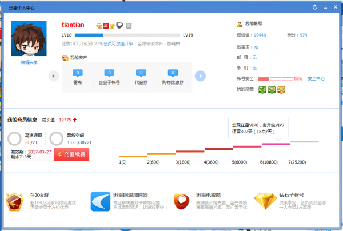
Task: Click the 代金券 asset label
Action: 141,82
